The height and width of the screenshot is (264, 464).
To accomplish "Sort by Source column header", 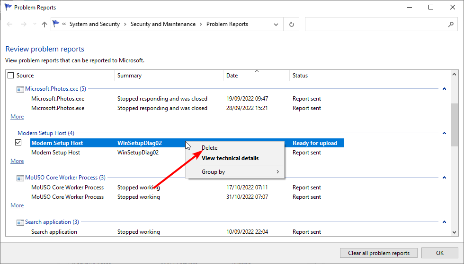I will [25, 76].
